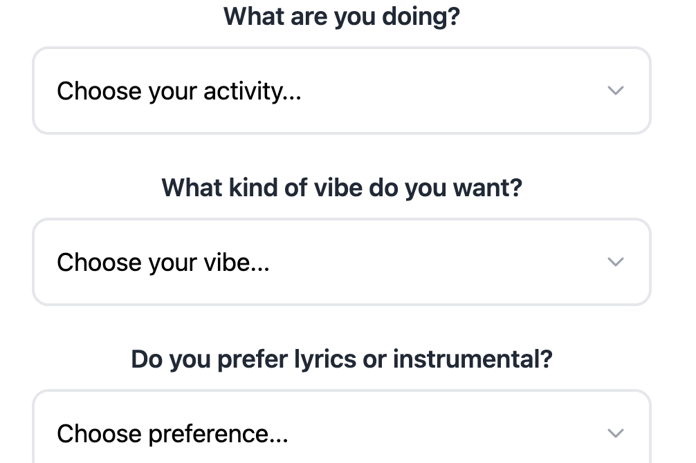The image size is (696, 463).
Task: Expand the select box under the vibe question
Action: pos(341,262)
